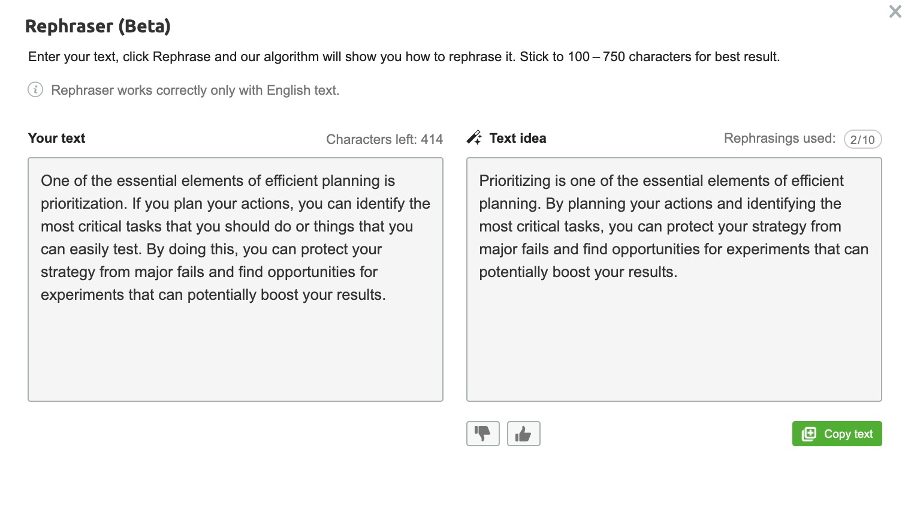
Task: Click the English-only warning text
Action: pyautogui.click(x=195, y=91)
